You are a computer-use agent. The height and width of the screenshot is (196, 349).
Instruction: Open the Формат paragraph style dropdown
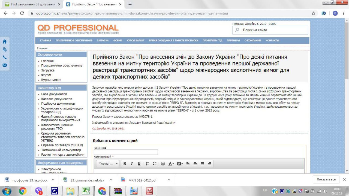tap(108, 164)
